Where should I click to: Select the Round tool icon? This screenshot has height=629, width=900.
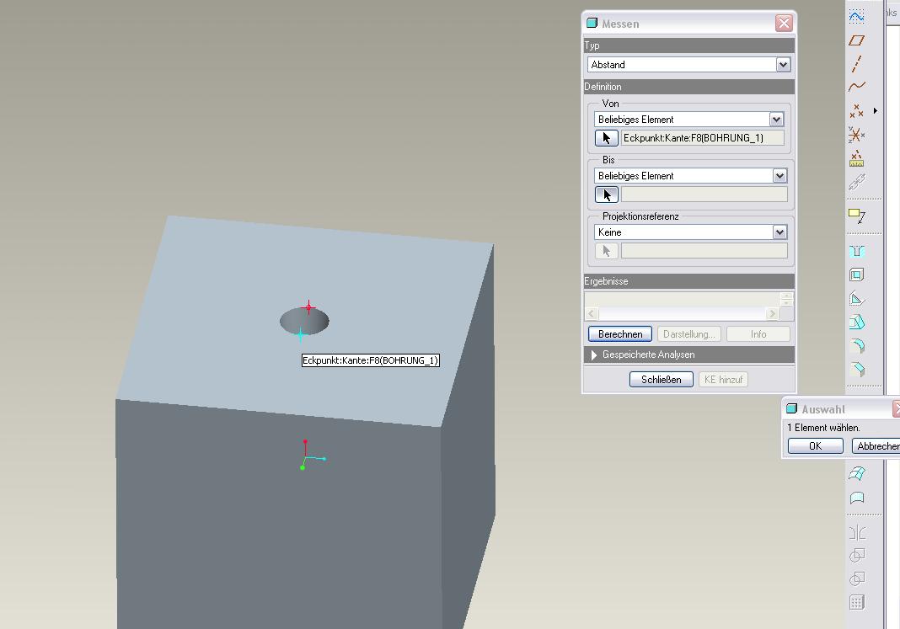tap(856, 346)
